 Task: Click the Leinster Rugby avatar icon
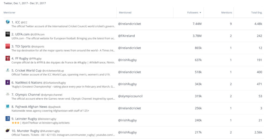point(7,119)
